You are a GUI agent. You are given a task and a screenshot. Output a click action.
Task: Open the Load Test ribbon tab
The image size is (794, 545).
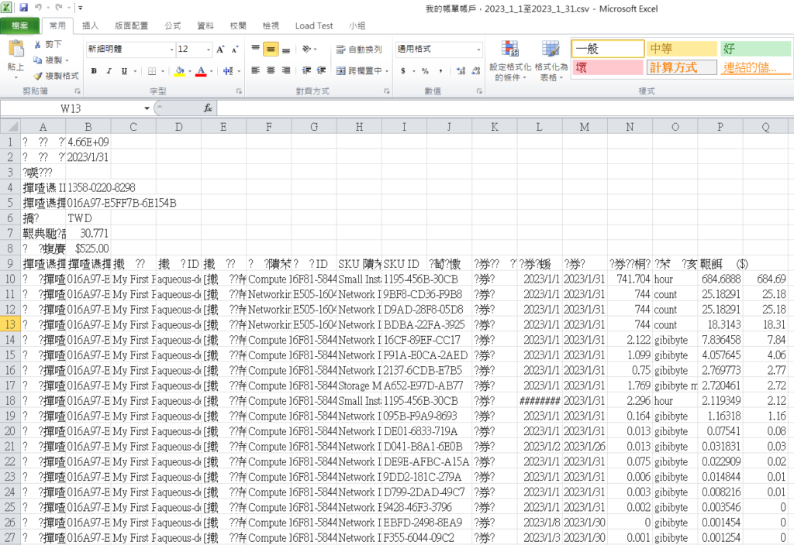(x=316, y=26)
